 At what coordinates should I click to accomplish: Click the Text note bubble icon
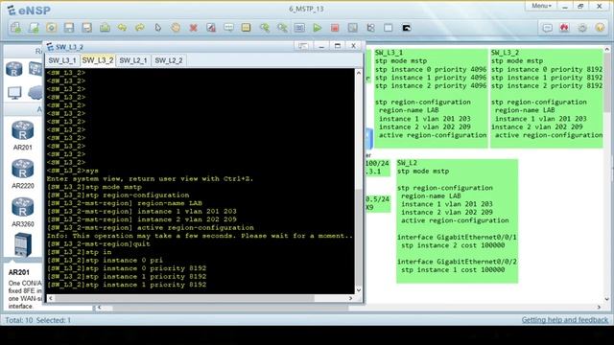(x=228, y=28)
